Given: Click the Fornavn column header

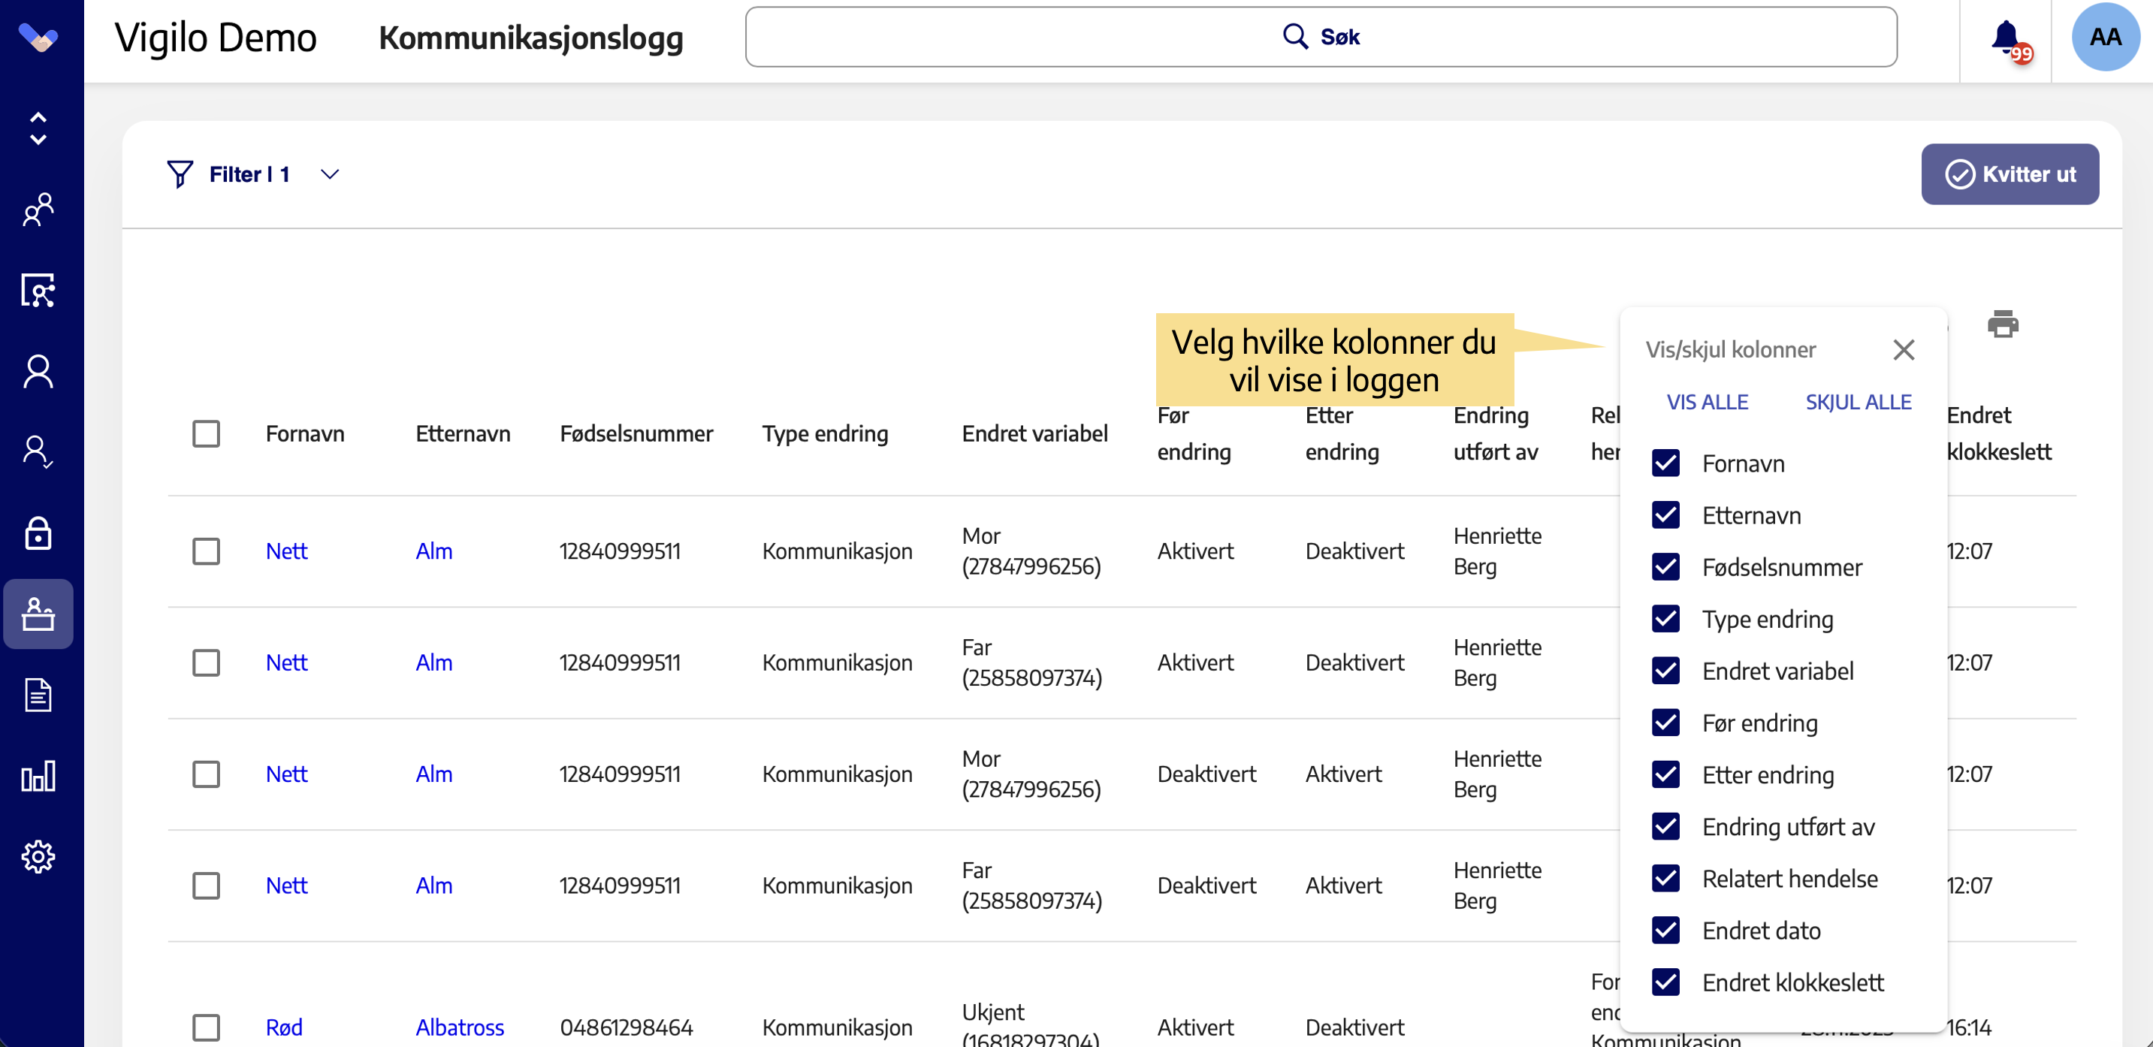Looking at the screenshot, I should point(305,433).
